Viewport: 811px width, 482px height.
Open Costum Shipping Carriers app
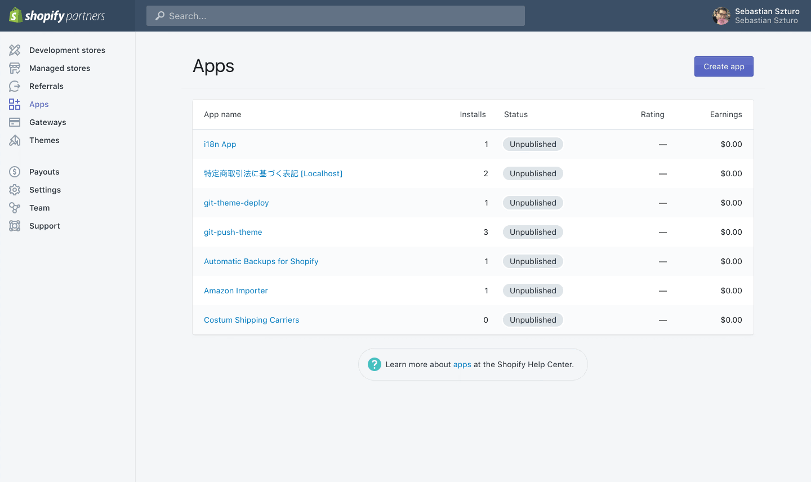coord(251,320)
